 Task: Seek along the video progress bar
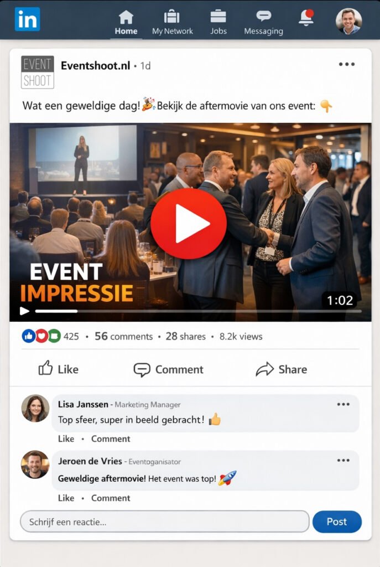point(199,311)
